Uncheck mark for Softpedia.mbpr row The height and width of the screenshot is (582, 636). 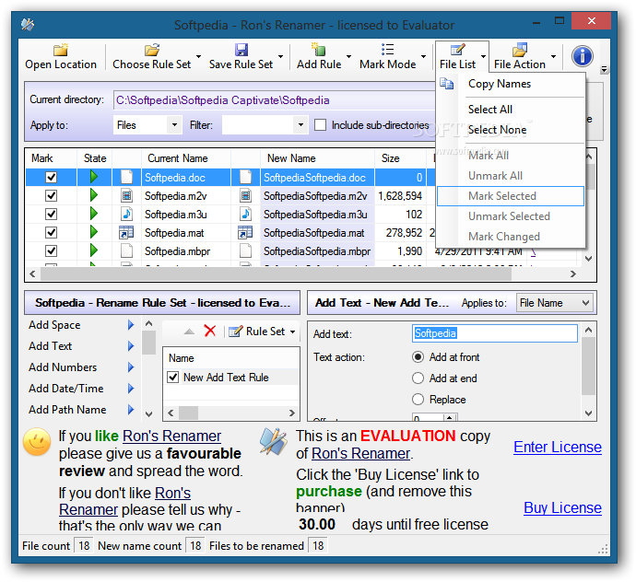(x=51, y=250)
